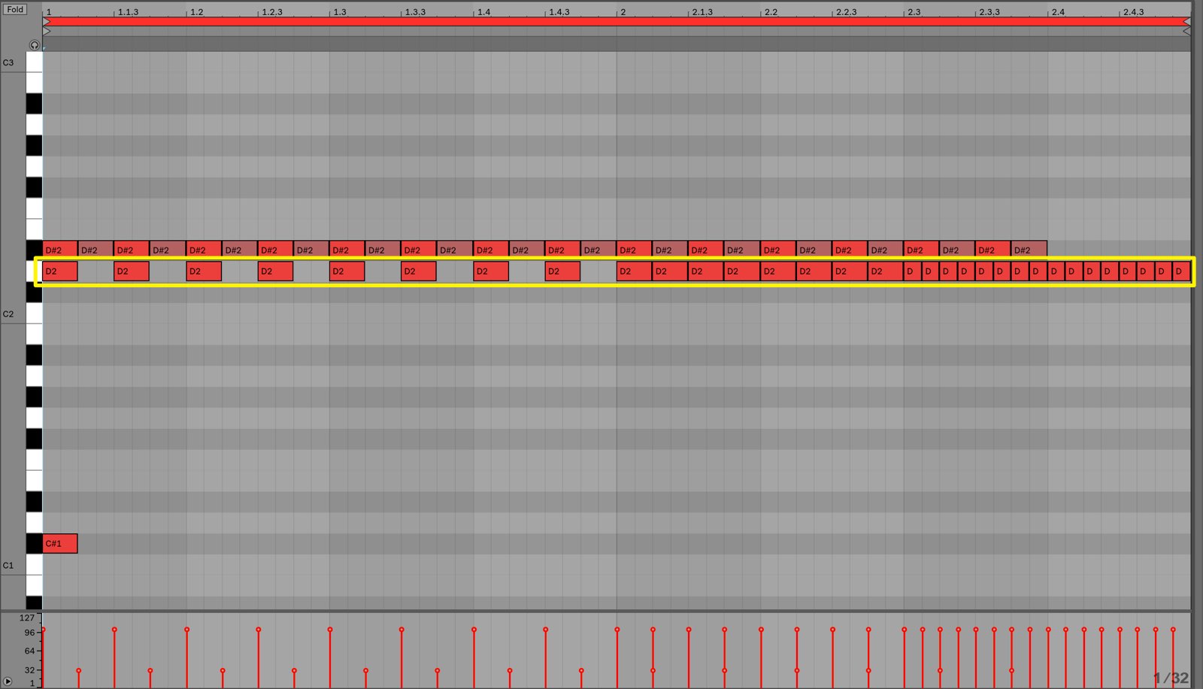Collapse the velocity editor with the triangle toggle
The image size is (1203, 689).
(x=8, y=681)
